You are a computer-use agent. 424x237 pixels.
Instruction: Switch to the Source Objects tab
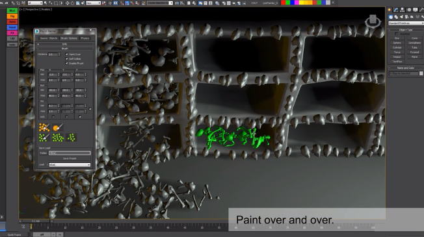click(x=49, y=38)
